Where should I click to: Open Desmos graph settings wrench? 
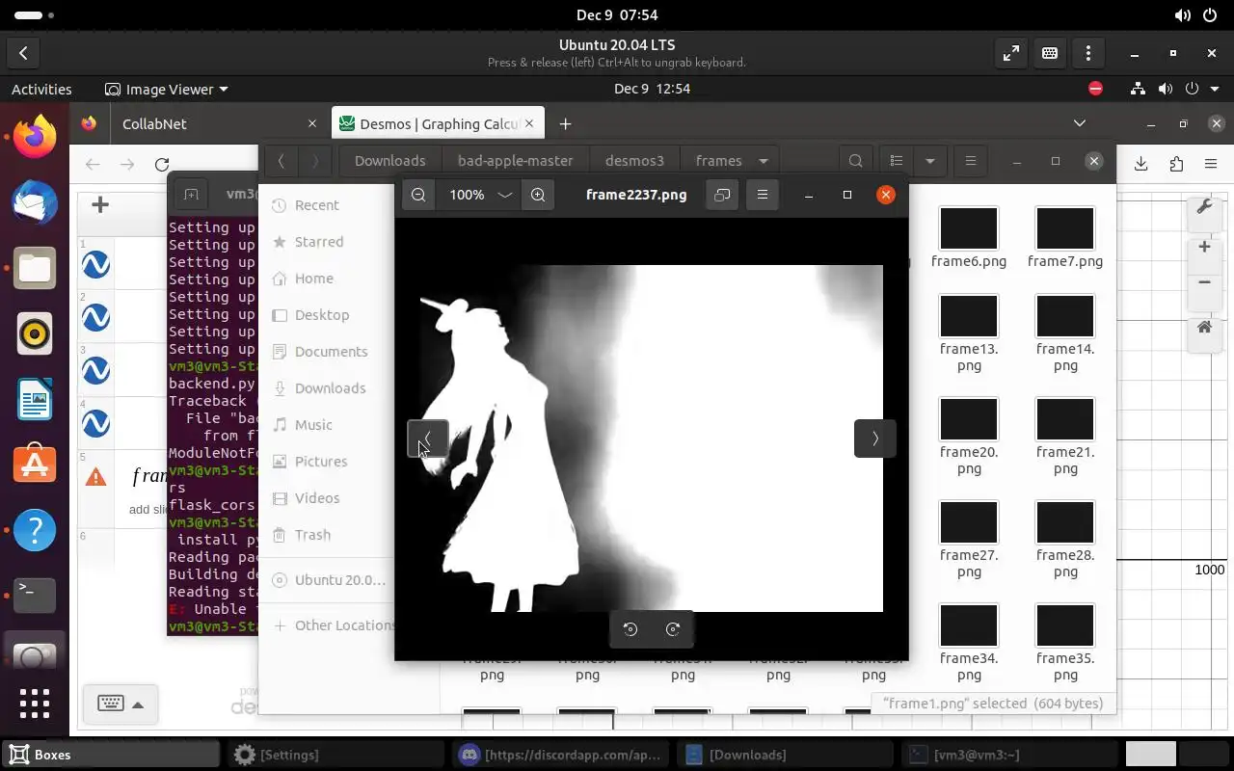[1204, 207]
